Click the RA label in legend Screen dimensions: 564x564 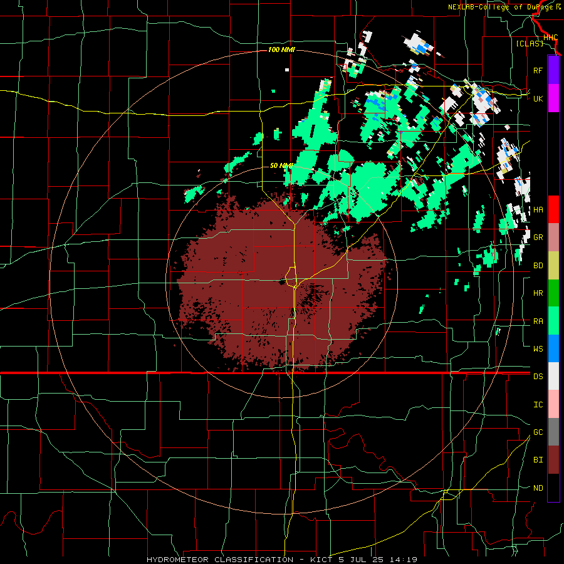538,321
